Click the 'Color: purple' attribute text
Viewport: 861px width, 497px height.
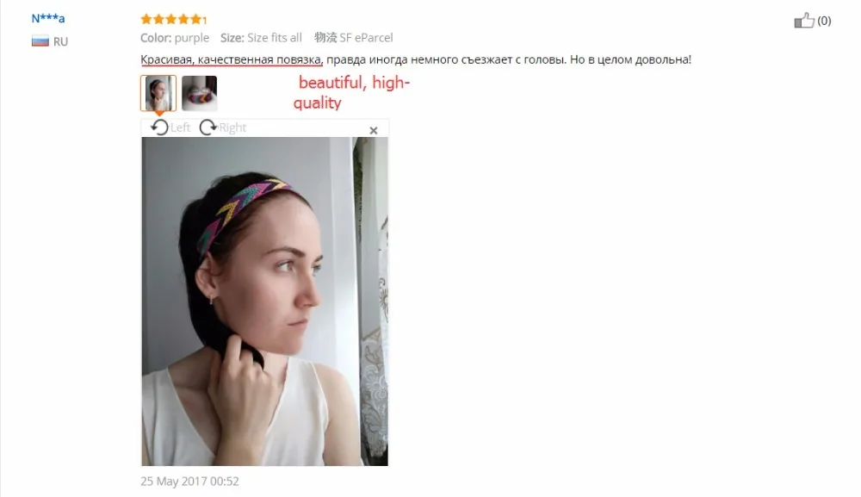[175, 38]
